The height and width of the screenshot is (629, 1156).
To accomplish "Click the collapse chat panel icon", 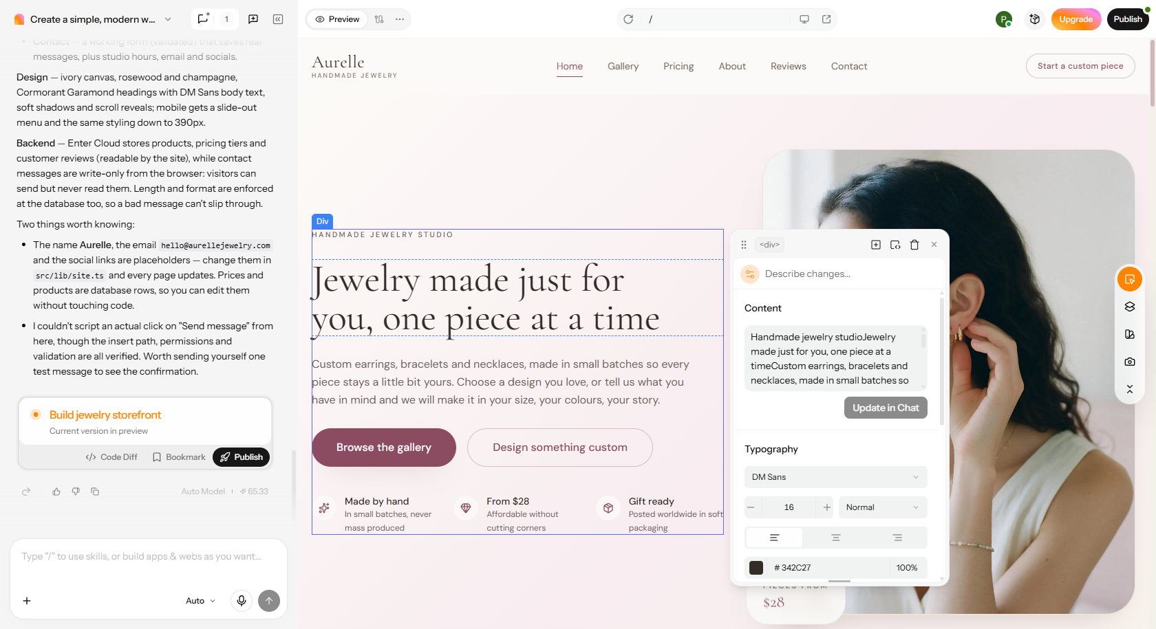I will click(278, 19).
